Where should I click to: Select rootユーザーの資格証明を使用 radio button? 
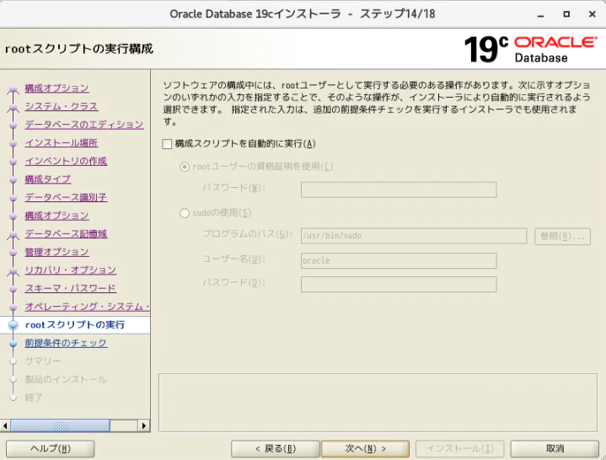pyautogui.click(x=185, y=167)
